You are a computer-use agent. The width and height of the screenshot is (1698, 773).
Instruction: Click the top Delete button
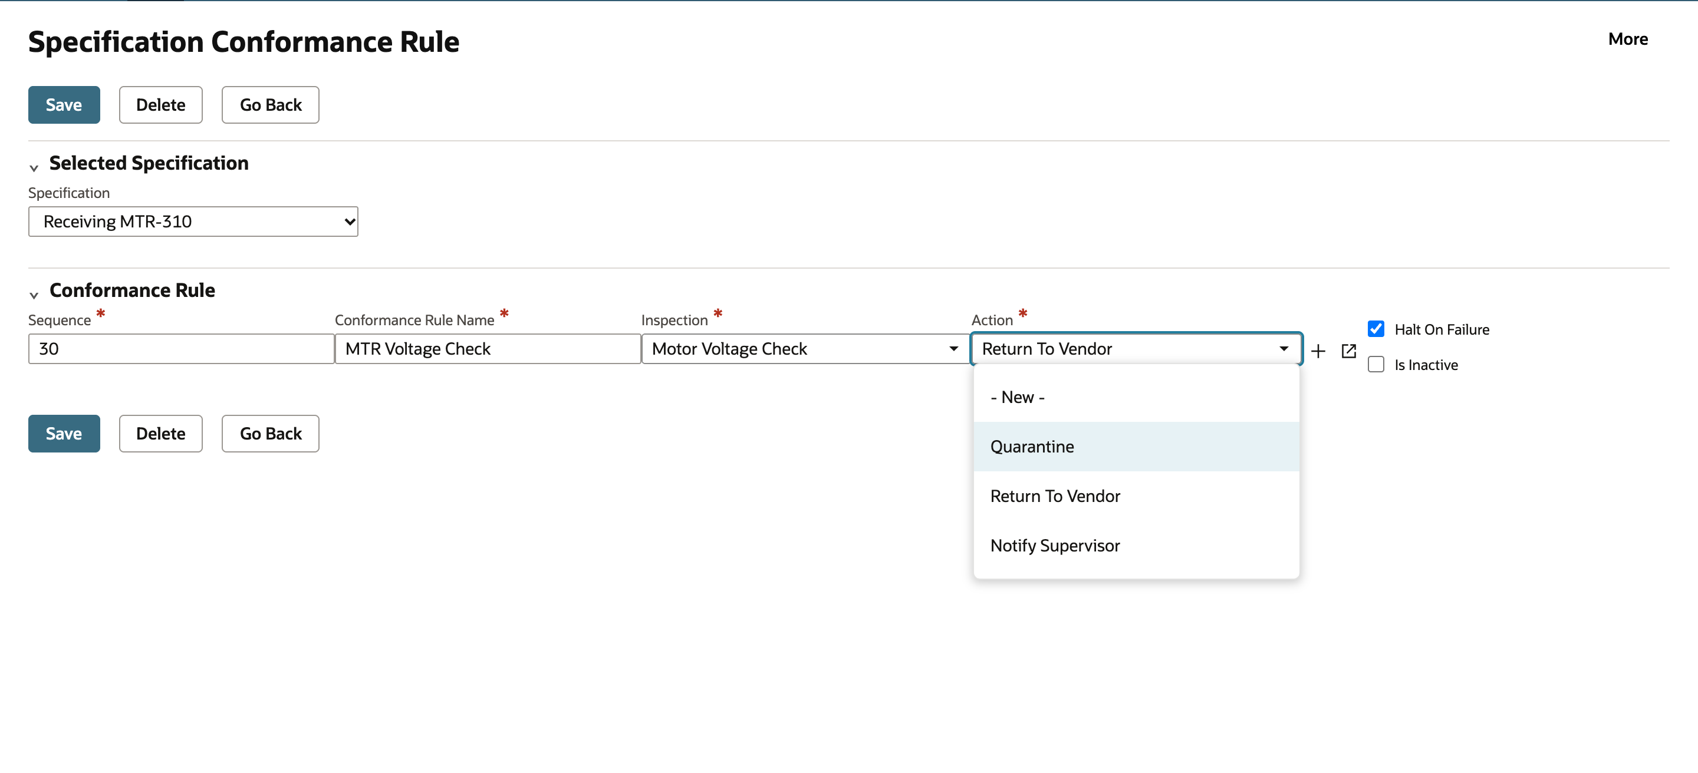coord(160,105)
